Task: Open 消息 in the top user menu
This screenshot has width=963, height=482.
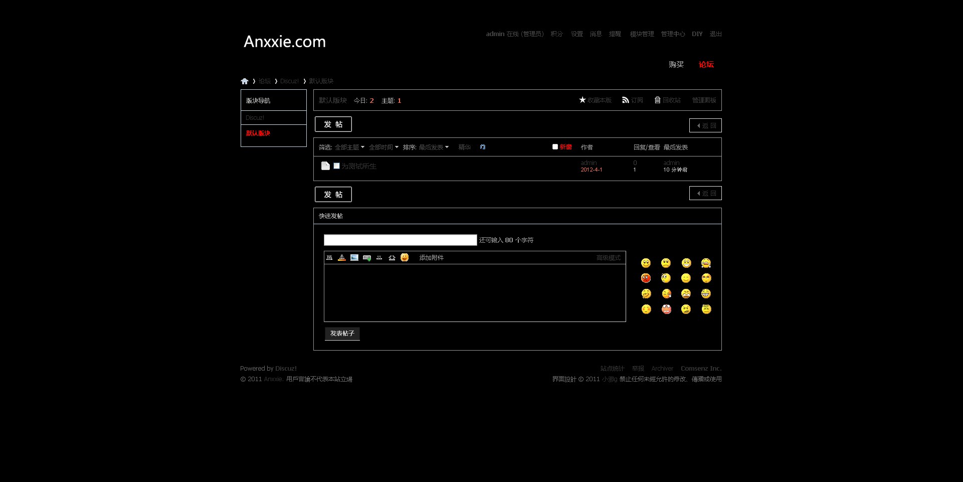Action: coord(596,34)
